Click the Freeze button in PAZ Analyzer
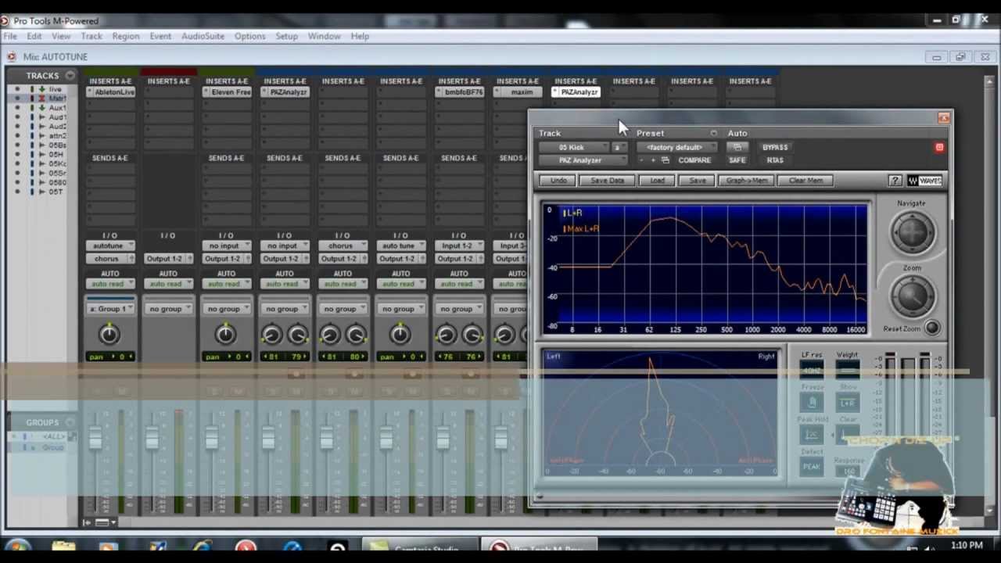This screenshot has height=563, width=1001. [x=812, y=403]
